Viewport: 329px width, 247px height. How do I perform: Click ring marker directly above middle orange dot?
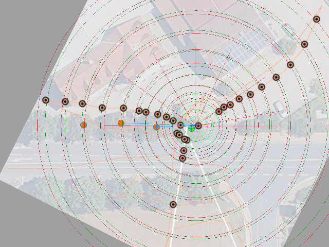(x=123, y=108)
